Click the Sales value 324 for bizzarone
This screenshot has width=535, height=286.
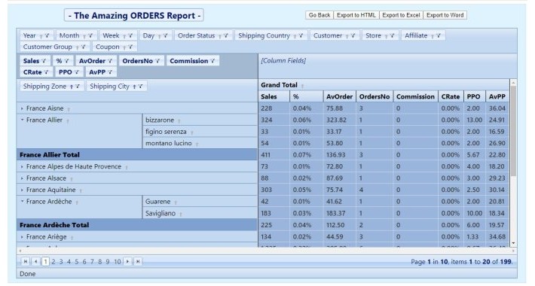[x=266, y=120]
